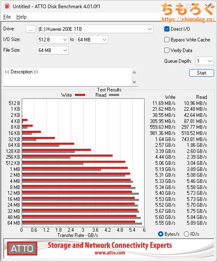Click the 256 KB read value 2.39 GB/s
The height and width of the screenshot is (262, 217).
tap(197, 157)
